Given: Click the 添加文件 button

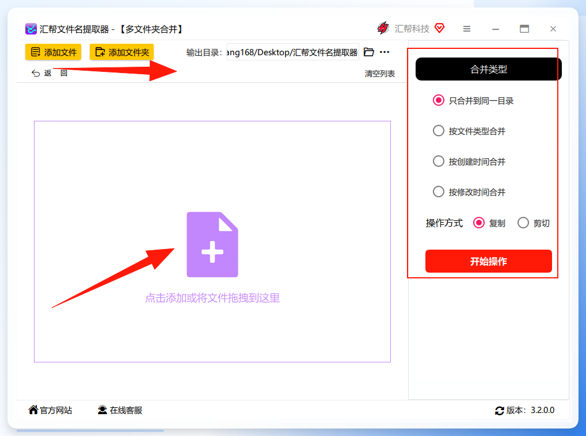Looking at the screenshot, I should click(x=54, y=52).
